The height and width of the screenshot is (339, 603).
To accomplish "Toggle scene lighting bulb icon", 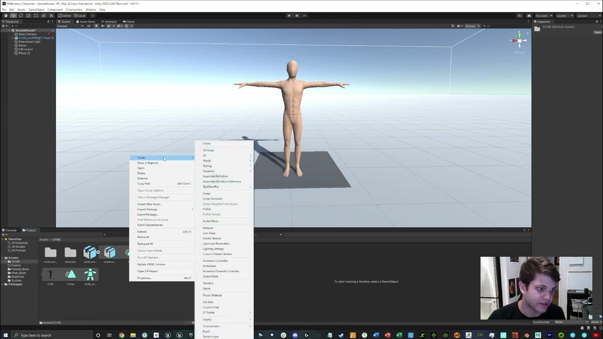I will [97, 26].
